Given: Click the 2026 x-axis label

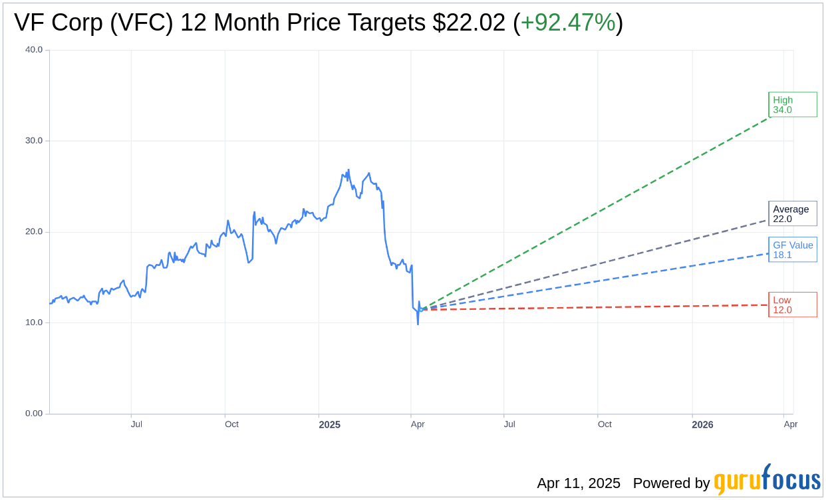Looking at the screenshot, I should [702, 424].
